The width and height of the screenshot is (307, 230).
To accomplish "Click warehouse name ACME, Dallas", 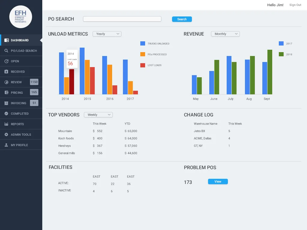I will [203, 138].
